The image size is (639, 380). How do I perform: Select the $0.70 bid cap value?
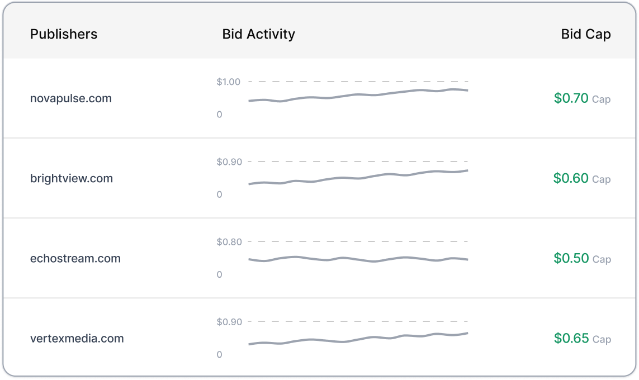click(571, 98)
